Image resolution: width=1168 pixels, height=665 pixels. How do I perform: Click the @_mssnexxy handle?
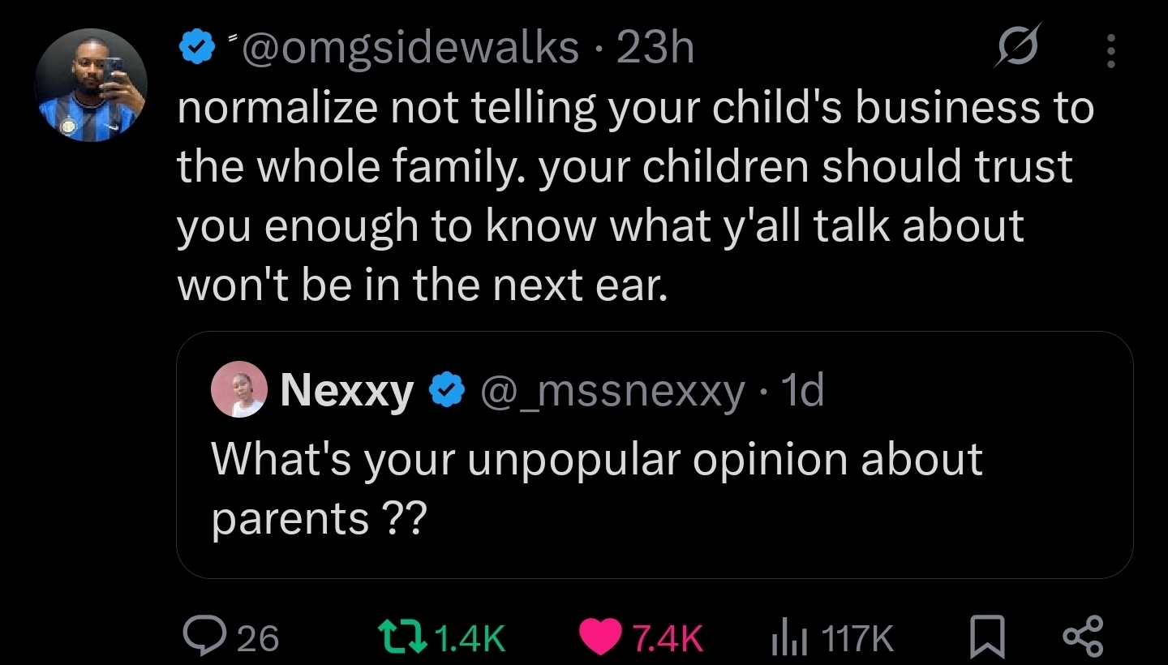[x=612, y=393]
